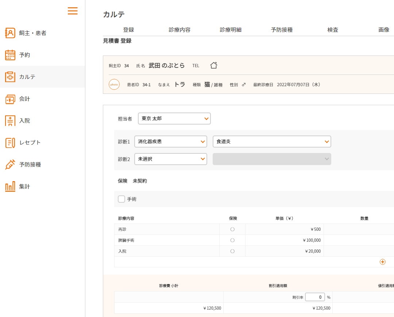
Task: Open 診断2 dropdown showing 未選択
Action: pos(171,159)
